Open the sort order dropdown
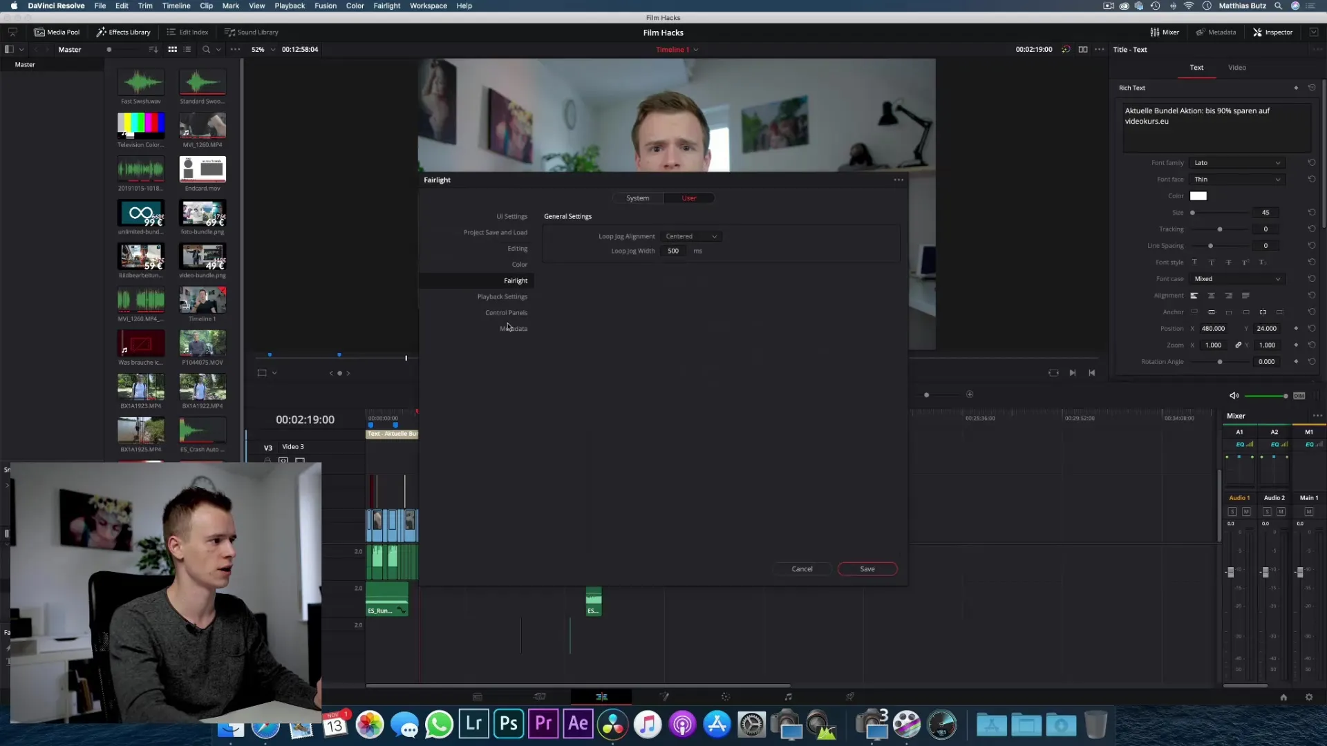This screenshot has height=746, width=1327. pyautogui.click(x=153, y=50)
